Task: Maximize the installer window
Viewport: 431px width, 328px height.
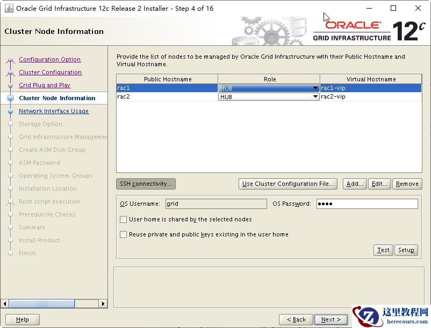Action: pyautogui.click(x=393, y=8)
